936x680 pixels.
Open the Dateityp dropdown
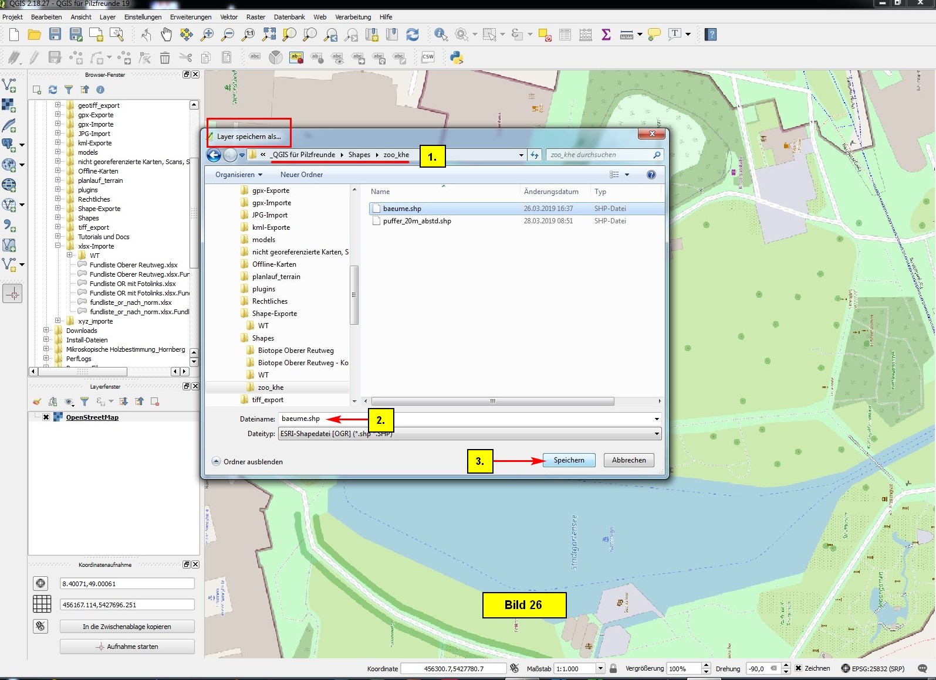(657, 434)
